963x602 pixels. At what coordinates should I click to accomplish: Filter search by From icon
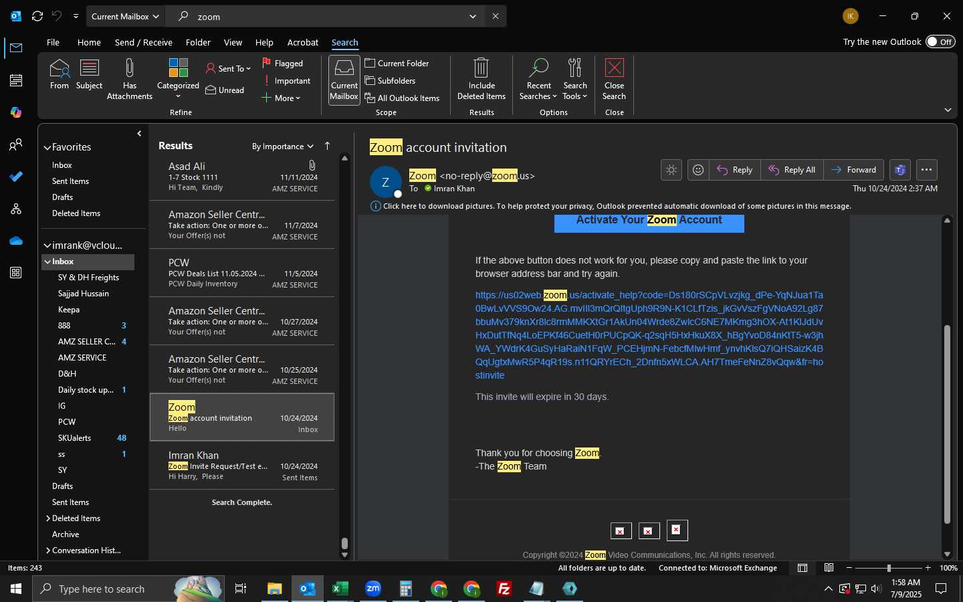[60, 74]
